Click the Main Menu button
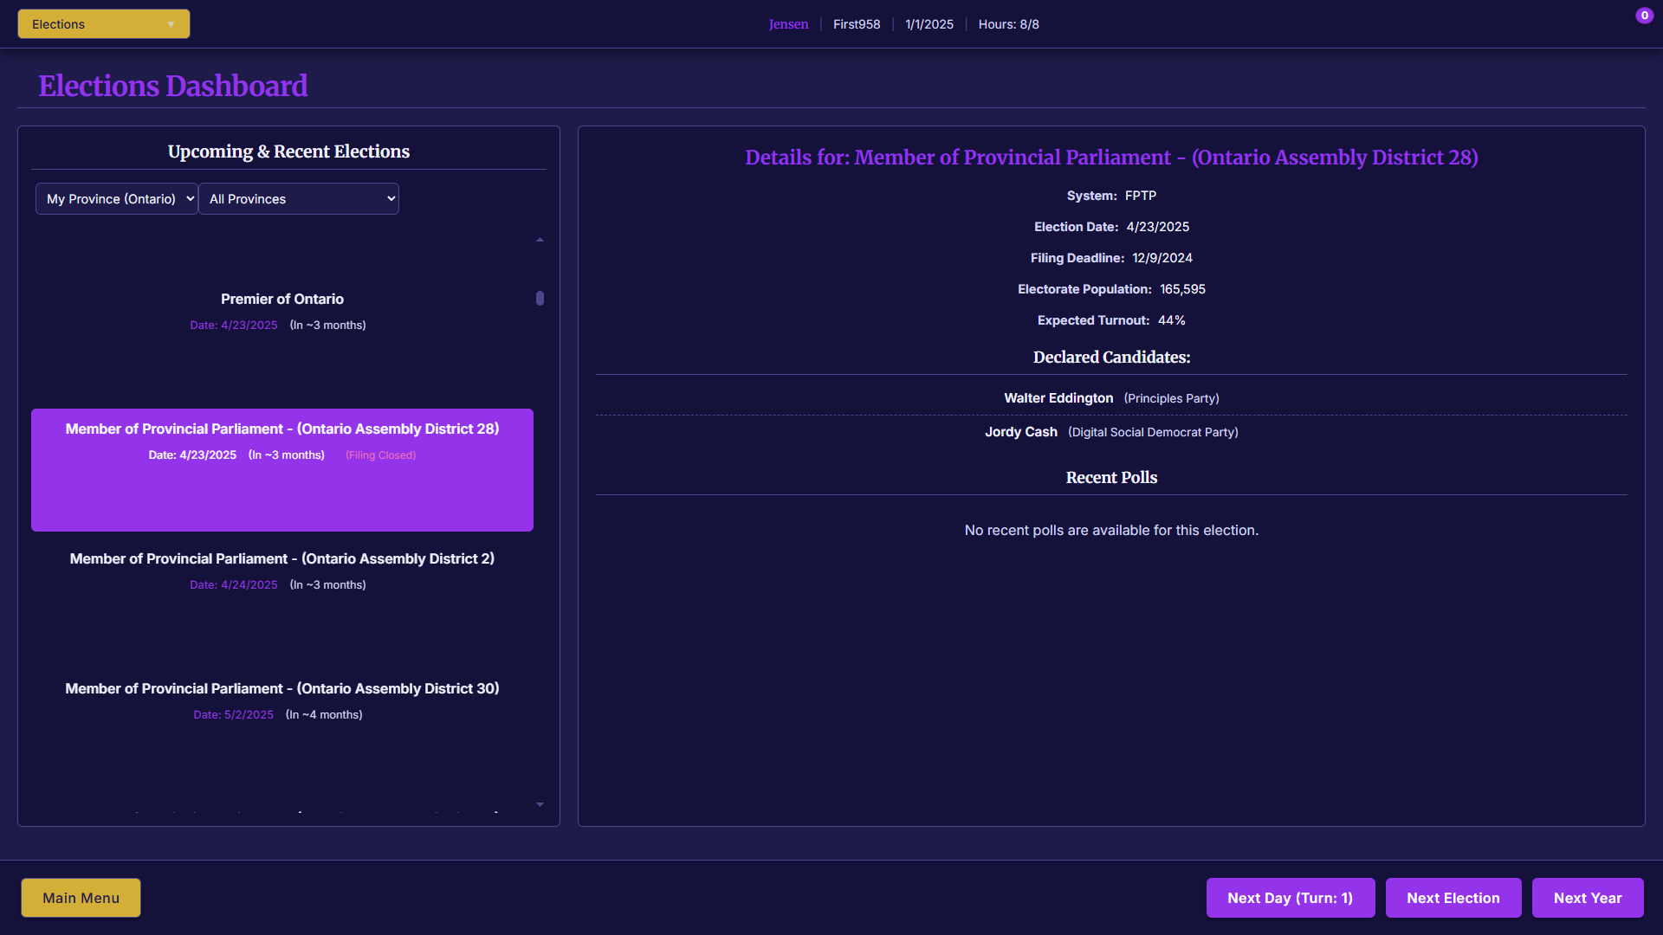The width and height of the screenshot is (1663, 935). [x=81, y=898]
